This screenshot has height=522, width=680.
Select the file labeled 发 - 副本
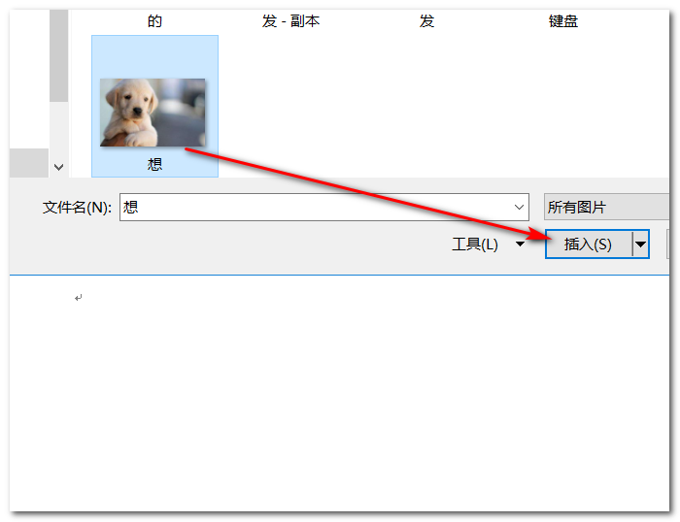click(x=291, y=20)
